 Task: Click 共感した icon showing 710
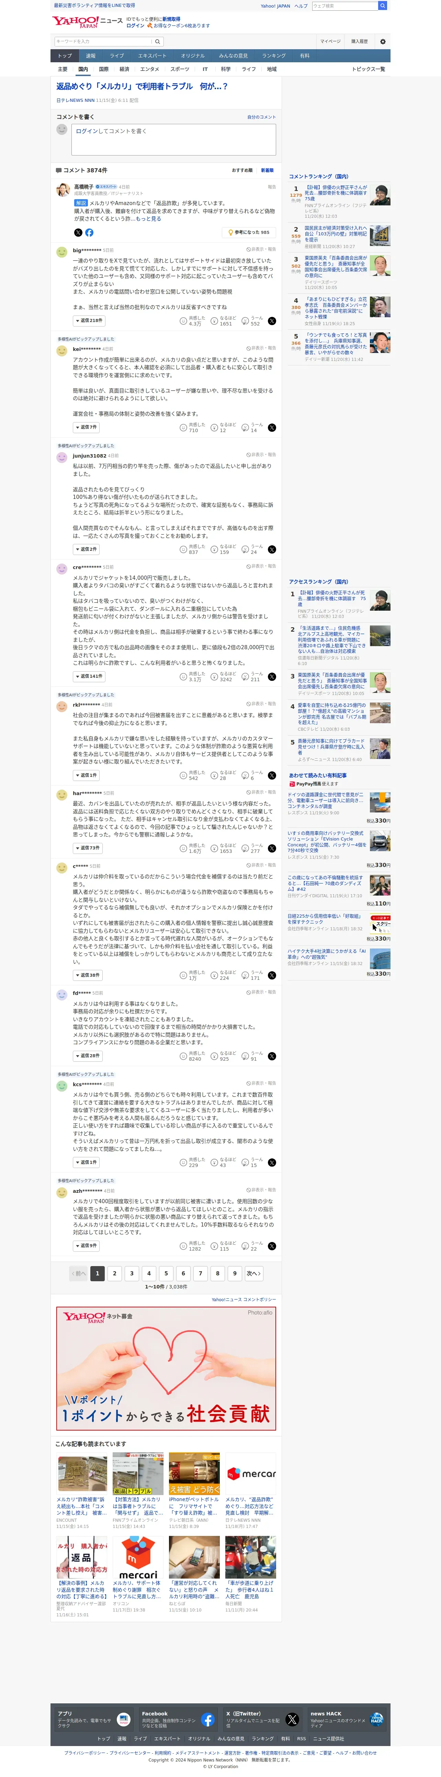coord(183,428)
